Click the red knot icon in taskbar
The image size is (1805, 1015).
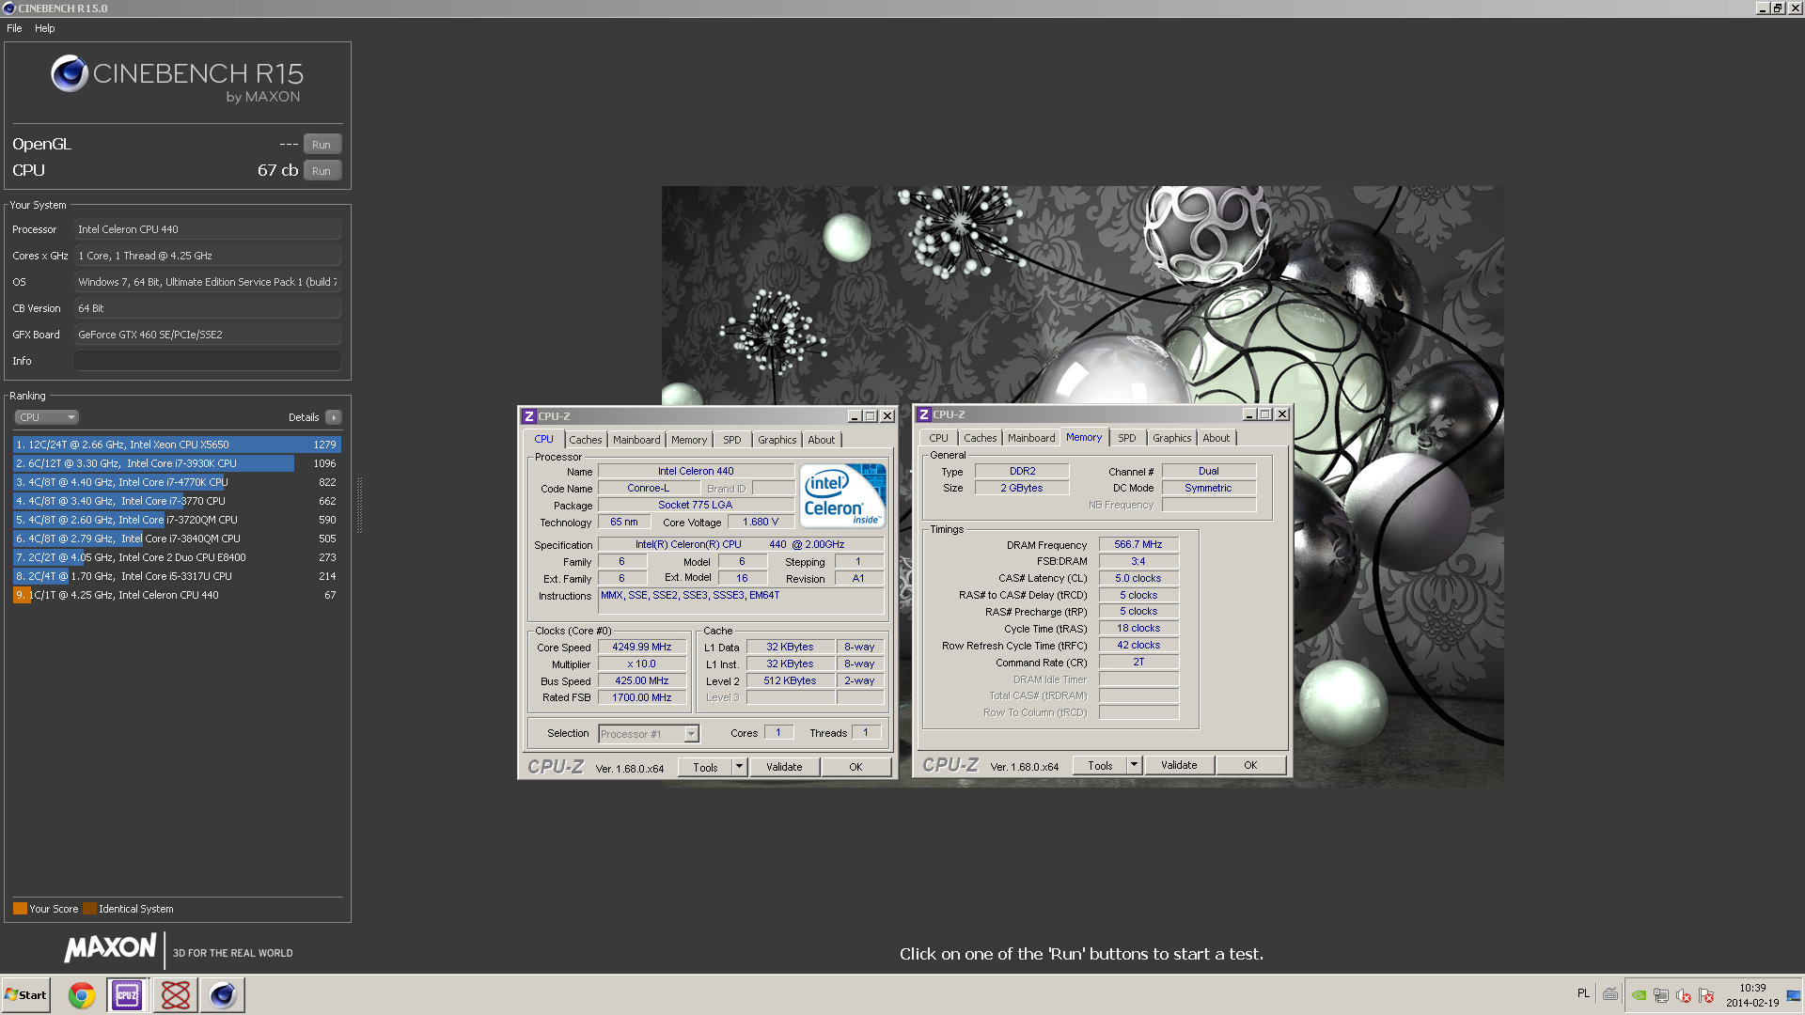pos(175,995)
